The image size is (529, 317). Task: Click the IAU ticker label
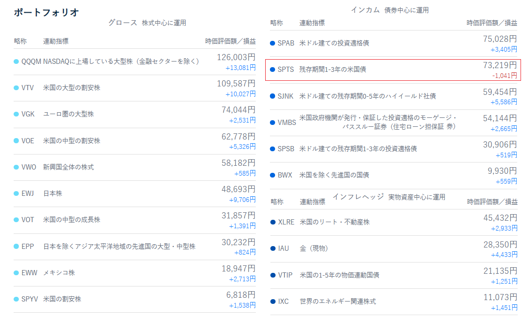pyautogui.click(x=284, y=248)
